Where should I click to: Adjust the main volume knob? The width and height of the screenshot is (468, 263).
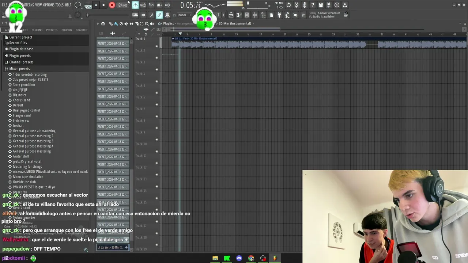coord(78,5)
